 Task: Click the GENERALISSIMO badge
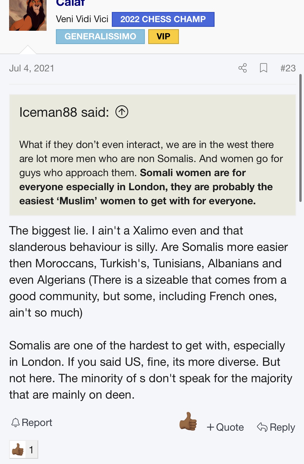(100, 36)
